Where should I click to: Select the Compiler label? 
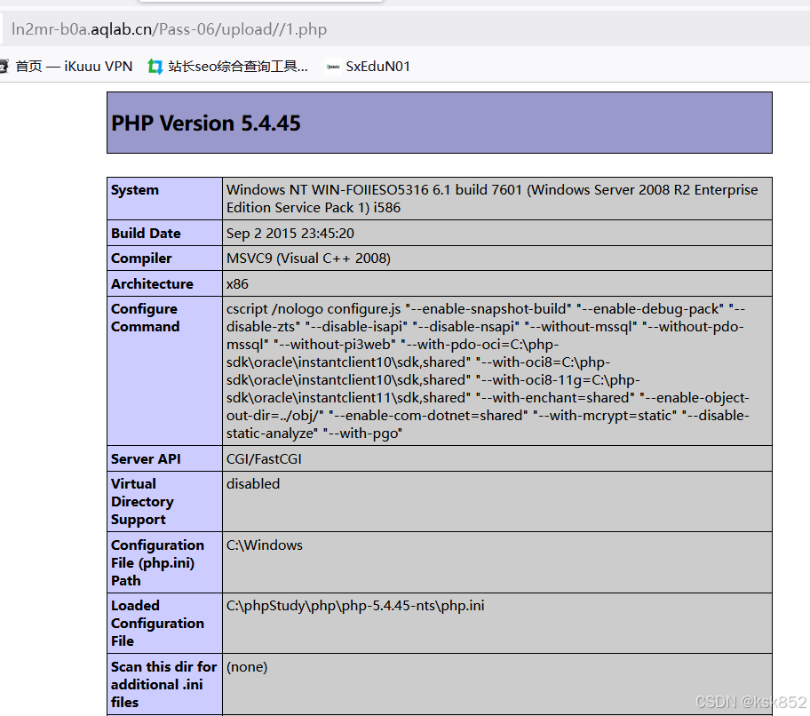point(141,259)
